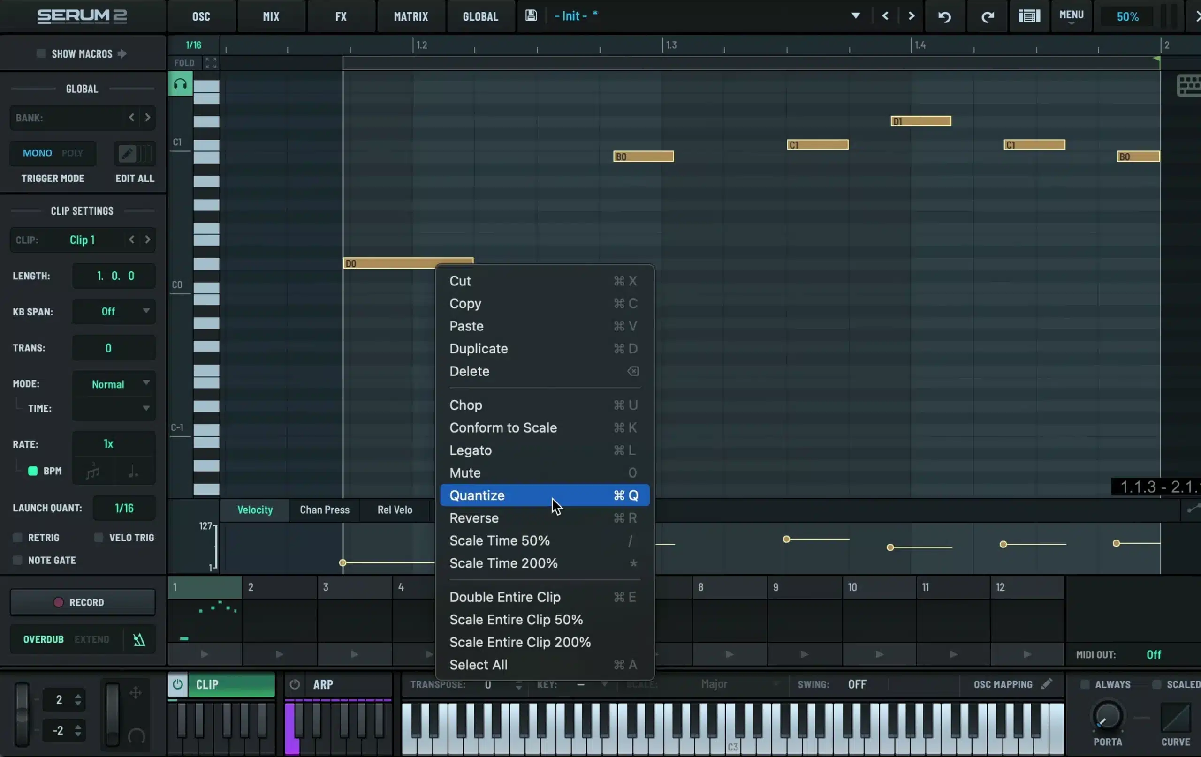Image resolution: width=1201 pixels, height=757 pixels.
Task: Enable the RETRIG checkbox
Action: coord(17,537)
